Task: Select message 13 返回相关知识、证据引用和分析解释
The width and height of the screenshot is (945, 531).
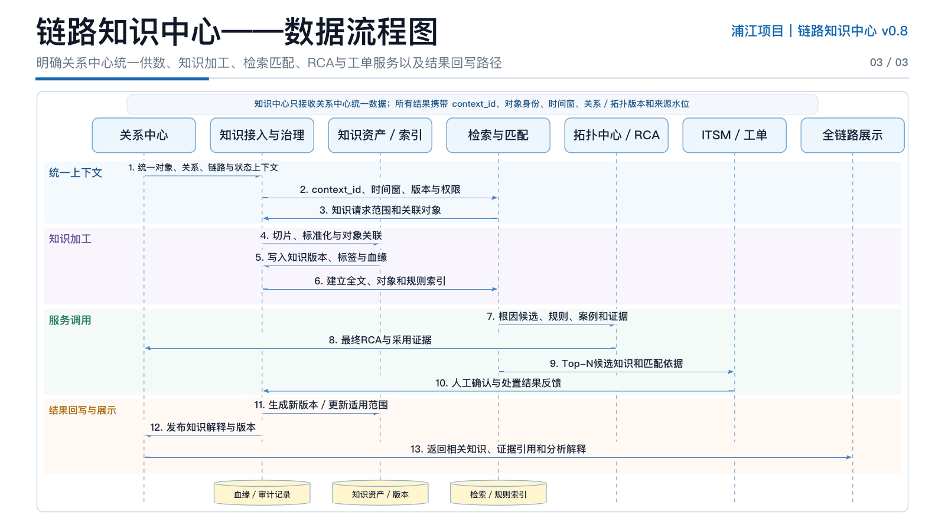Action: coord(498,449)
